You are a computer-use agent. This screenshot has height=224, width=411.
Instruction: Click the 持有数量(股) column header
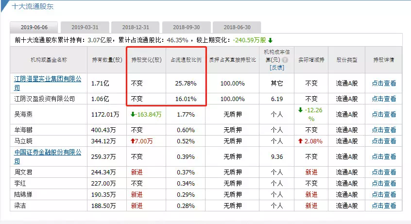pyautogui.click(x=107, y=60)
